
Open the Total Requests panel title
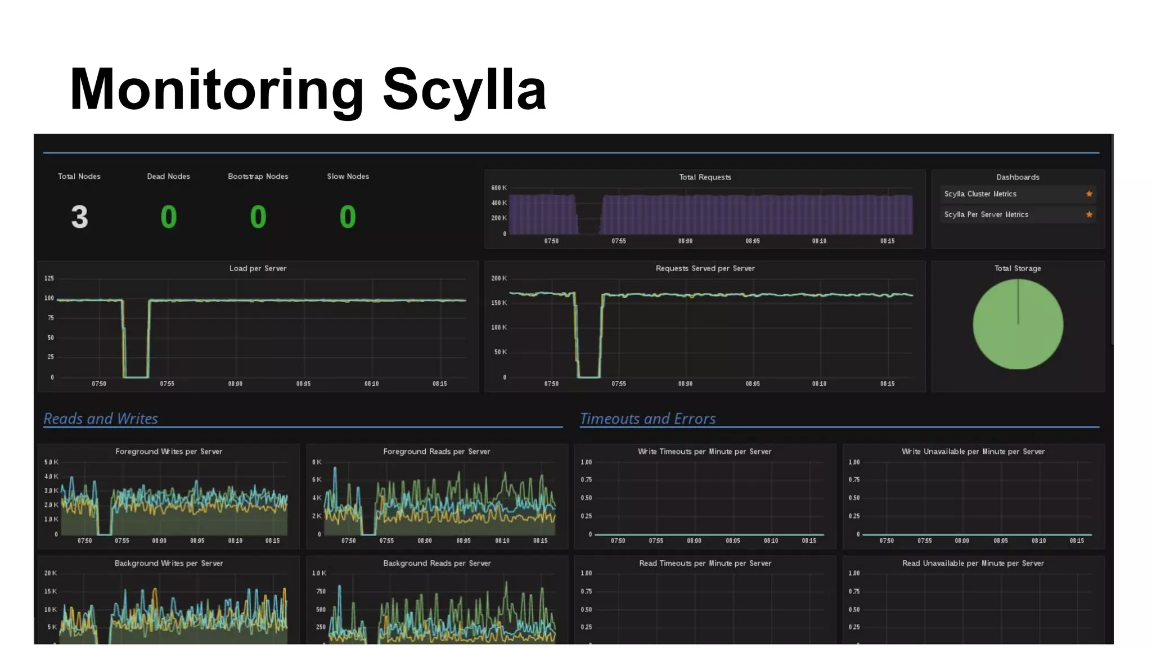(705, 177)
